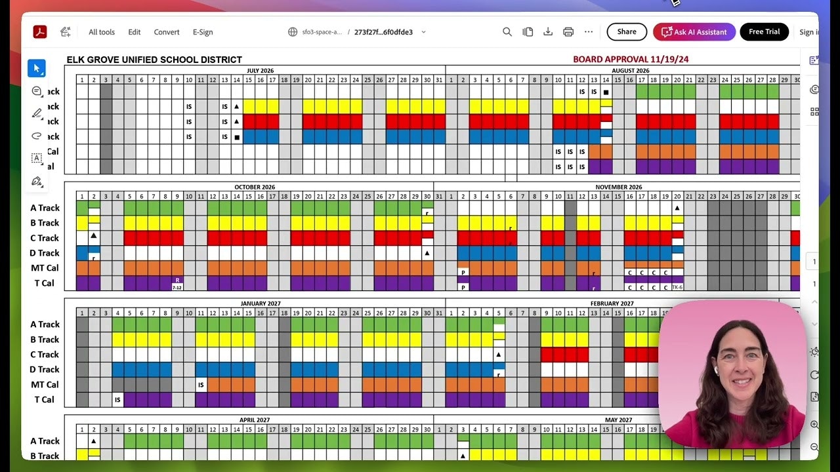Open the page thumbnails grid icon
Image resolution: width=840 pixels, height=472 pixels.
[814, 111]
